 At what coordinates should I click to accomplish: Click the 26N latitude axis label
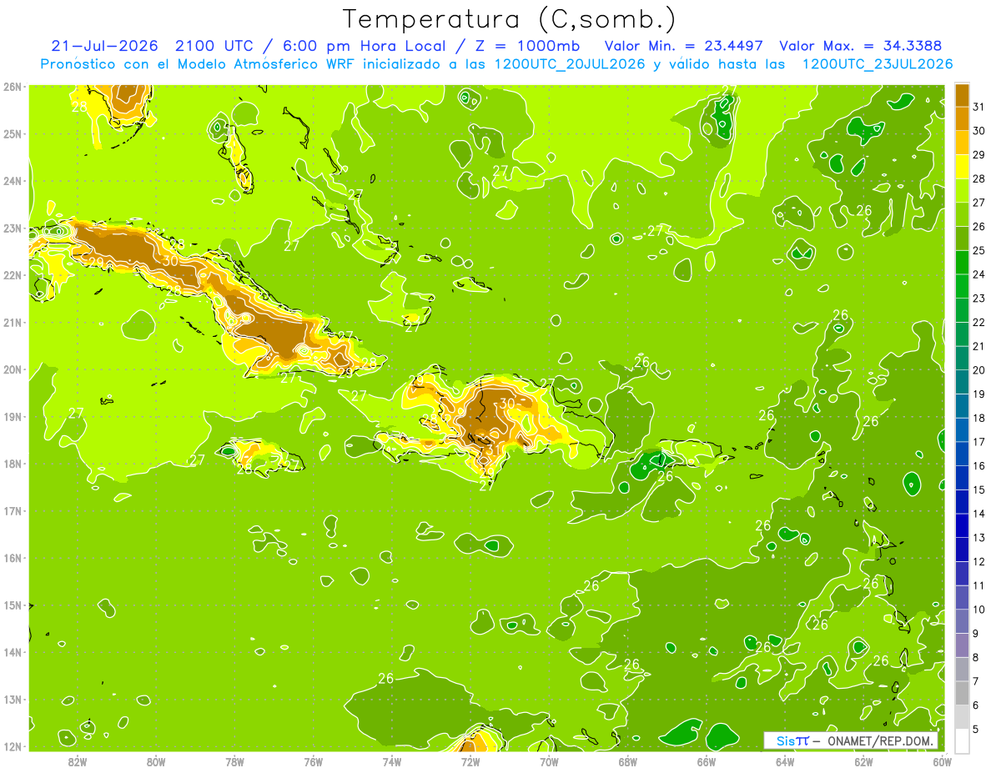12,87
